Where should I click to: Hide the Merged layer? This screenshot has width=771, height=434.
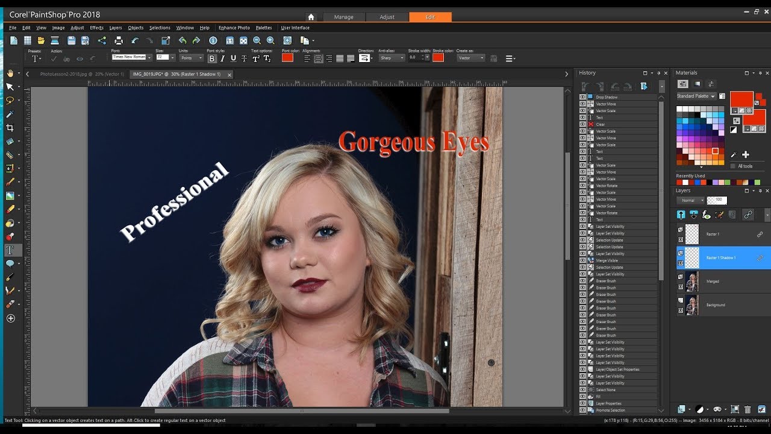[681, 286]
